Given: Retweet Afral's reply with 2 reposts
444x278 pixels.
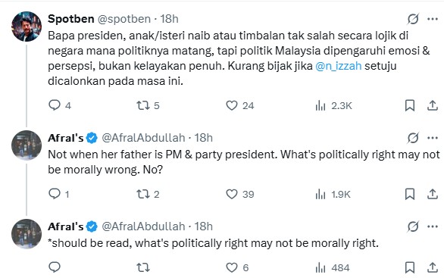Looking at the screenshot, I should click(143, 194).
